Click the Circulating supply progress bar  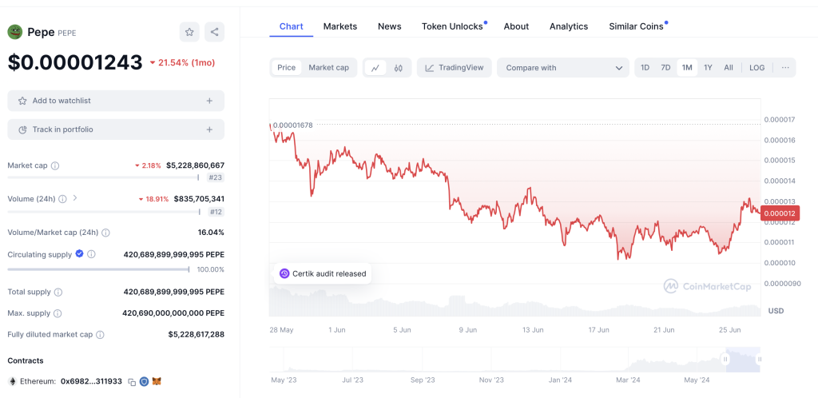coord(98,269)
